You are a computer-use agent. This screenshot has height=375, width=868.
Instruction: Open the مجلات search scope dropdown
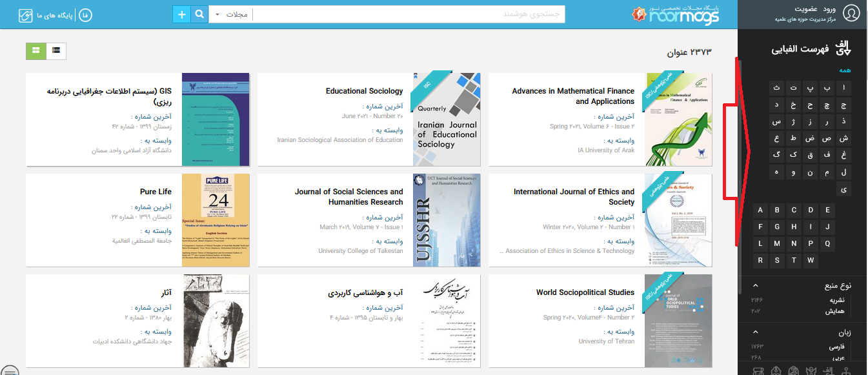pos(230,14)
